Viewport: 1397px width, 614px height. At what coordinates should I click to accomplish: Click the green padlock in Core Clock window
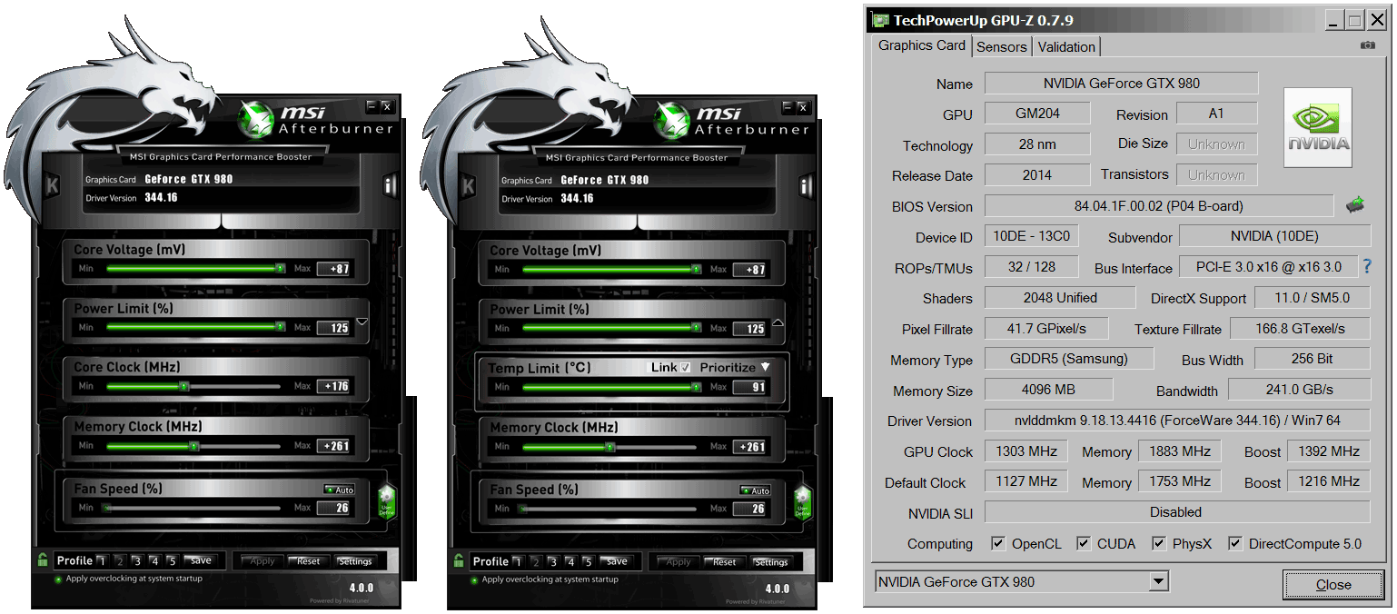(42, 560)
